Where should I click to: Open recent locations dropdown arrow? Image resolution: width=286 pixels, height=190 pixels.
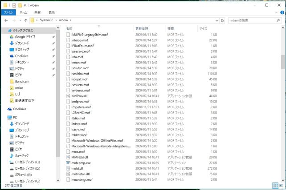tap(20, 20)
